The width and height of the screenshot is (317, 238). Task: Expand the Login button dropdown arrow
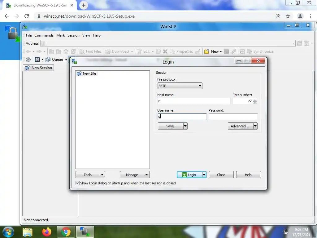(x=204, y=175)
